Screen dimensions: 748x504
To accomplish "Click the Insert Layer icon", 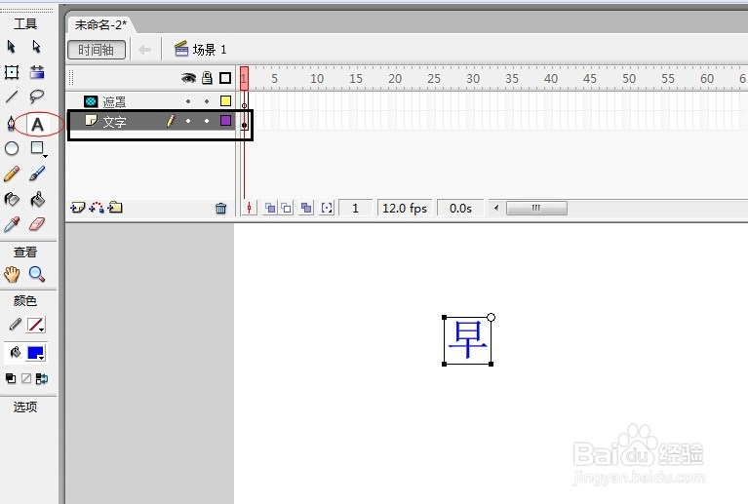I will (x=77, y=208).
